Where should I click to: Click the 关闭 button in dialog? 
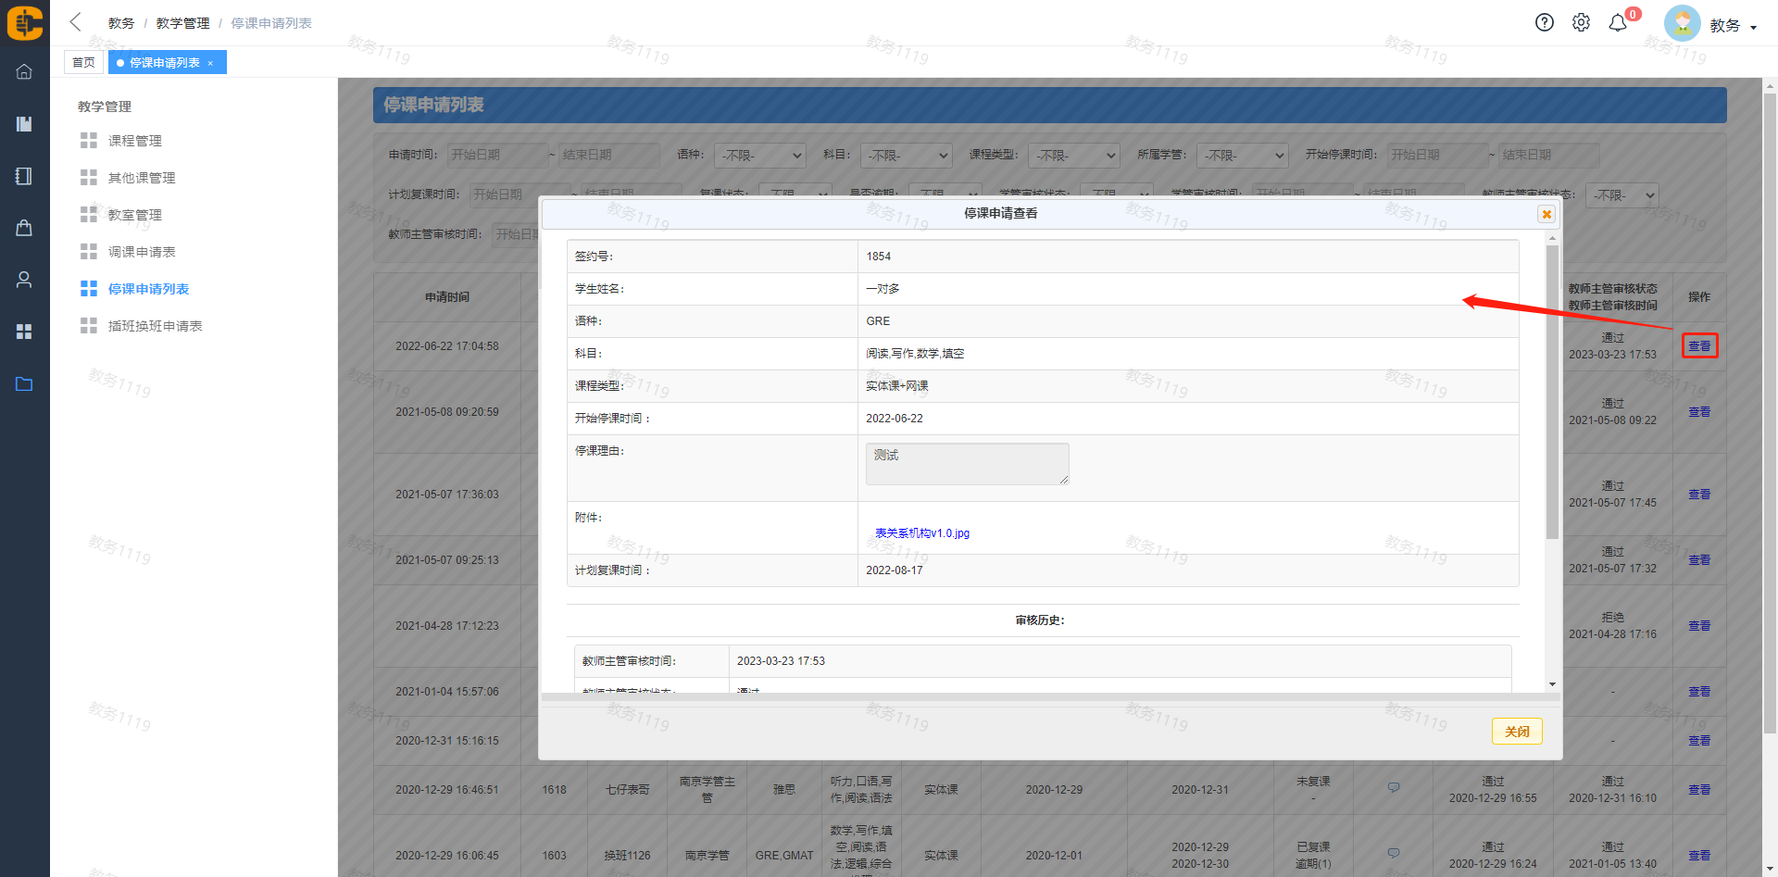click(1516, 731)
